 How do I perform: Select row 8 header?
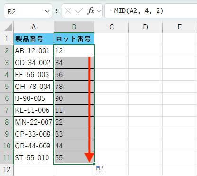7,122
